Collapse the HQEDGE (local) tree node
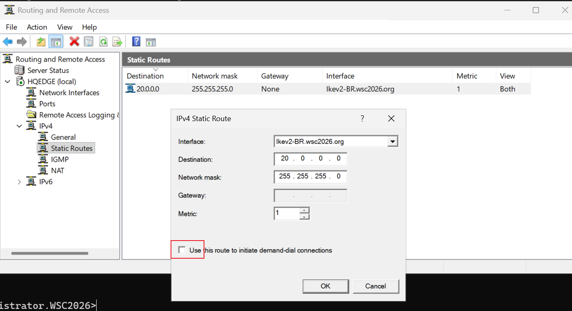Image resolution: width=572 pixels, height=311 pixels. point(7,82)
